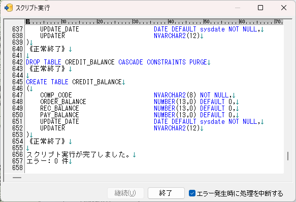Click line number 645
This screenshot has width=296, height=202.
click(x=17, y=82)
